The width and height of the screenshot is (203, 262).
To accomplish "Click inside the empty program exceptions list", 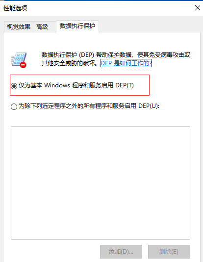I will tap(101, 183).
